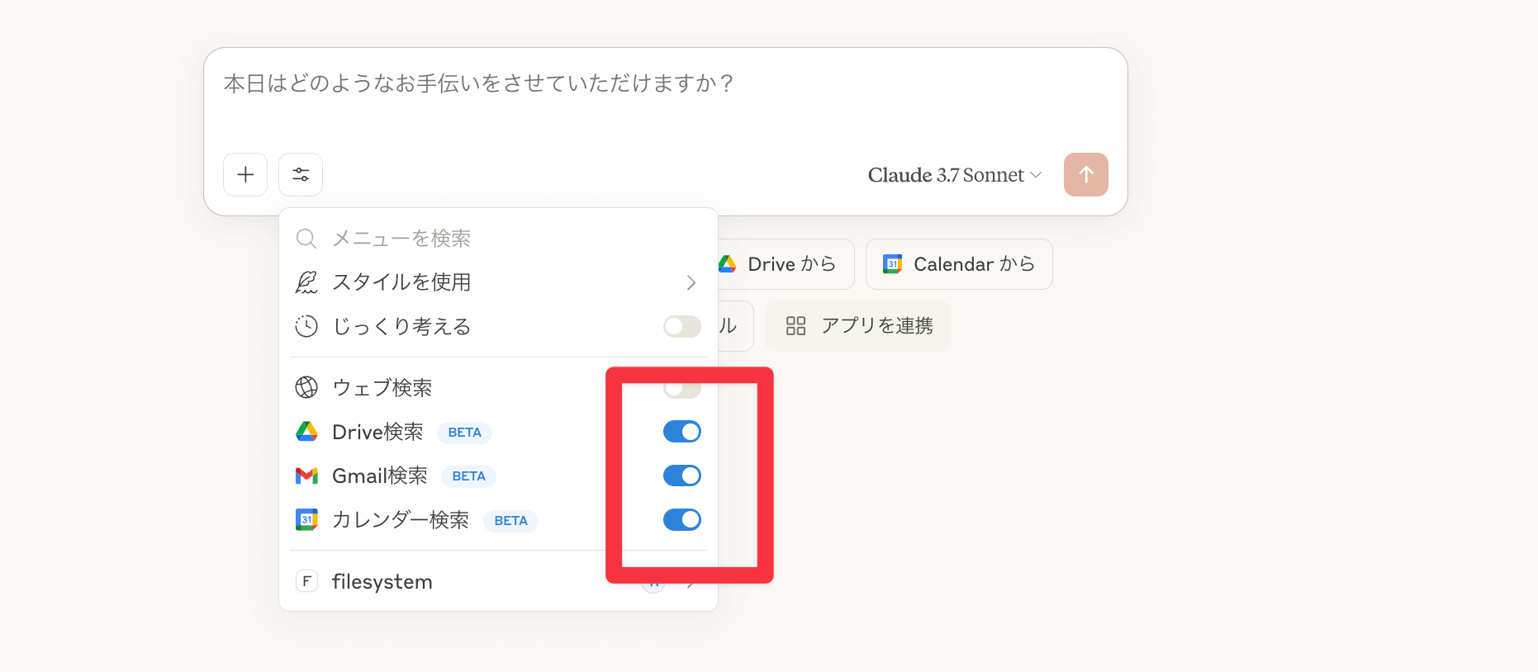1538x672 pixels.
Task: Click the Drive から suggestion button
Action: [x=781, y=264]
